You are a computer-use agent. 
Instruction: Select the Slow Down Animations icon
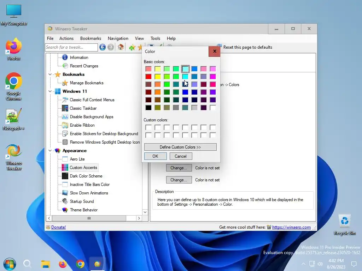point(65,193)
